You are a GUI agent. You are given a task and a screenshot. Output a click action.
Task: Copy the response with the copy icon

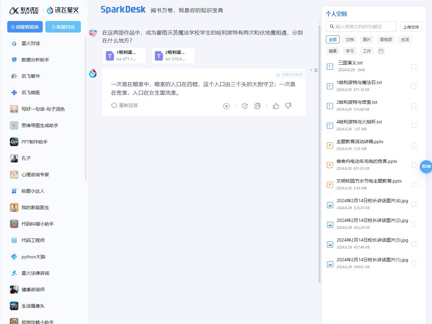point(257,106)
